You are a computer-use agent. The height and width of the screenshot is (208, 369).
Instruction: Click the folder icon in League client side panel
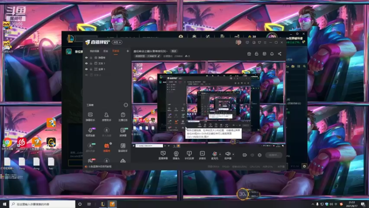tap(293, 67)
